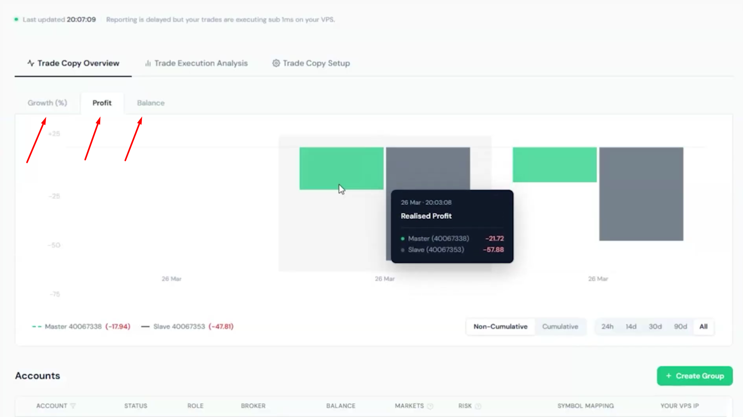This screenshot has height=417, width=743.
Task: Set chart range to 30d
Action: (655, 327)
